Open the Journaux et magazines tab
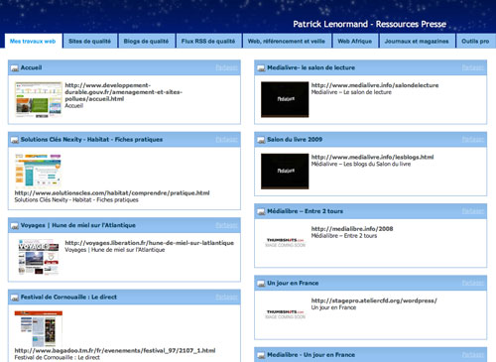 pyautogui.click(x=417, y=41)
